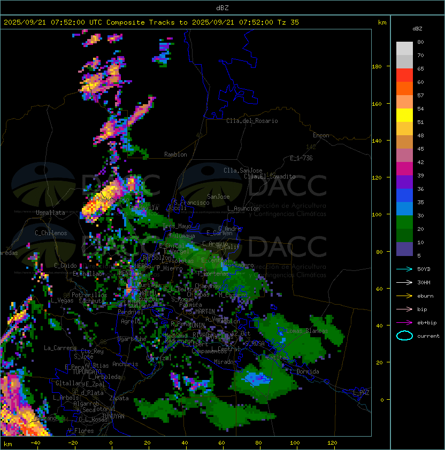
Task: Click the Clla.El_Cavadito map label
Action: click(x=270, y=176)
